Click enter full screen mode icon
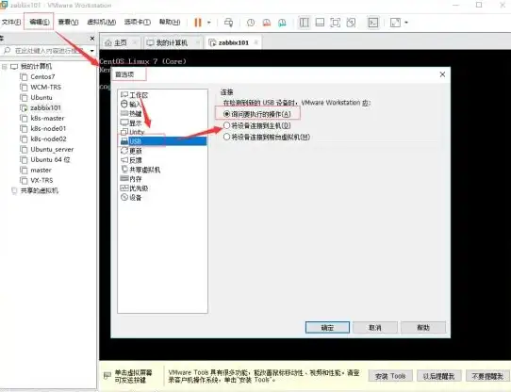This screenshot has height=392, width=511. point(335,23)
